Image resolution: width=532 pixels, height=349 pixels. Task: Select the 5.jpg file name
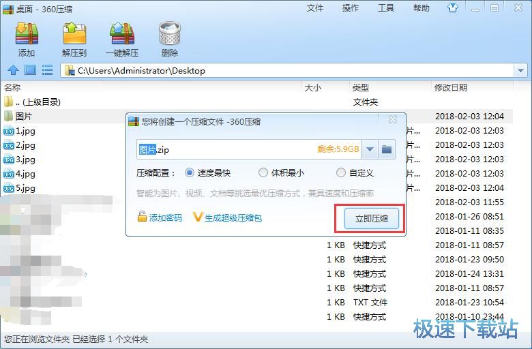tap(25, 188)
